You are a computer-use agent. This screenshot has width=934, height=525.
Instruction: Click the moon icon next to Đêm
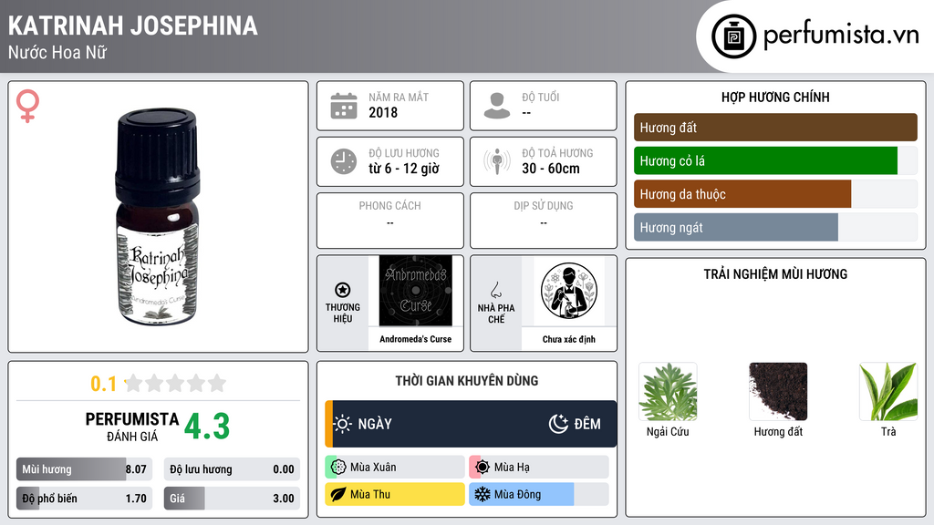(558, 424)
